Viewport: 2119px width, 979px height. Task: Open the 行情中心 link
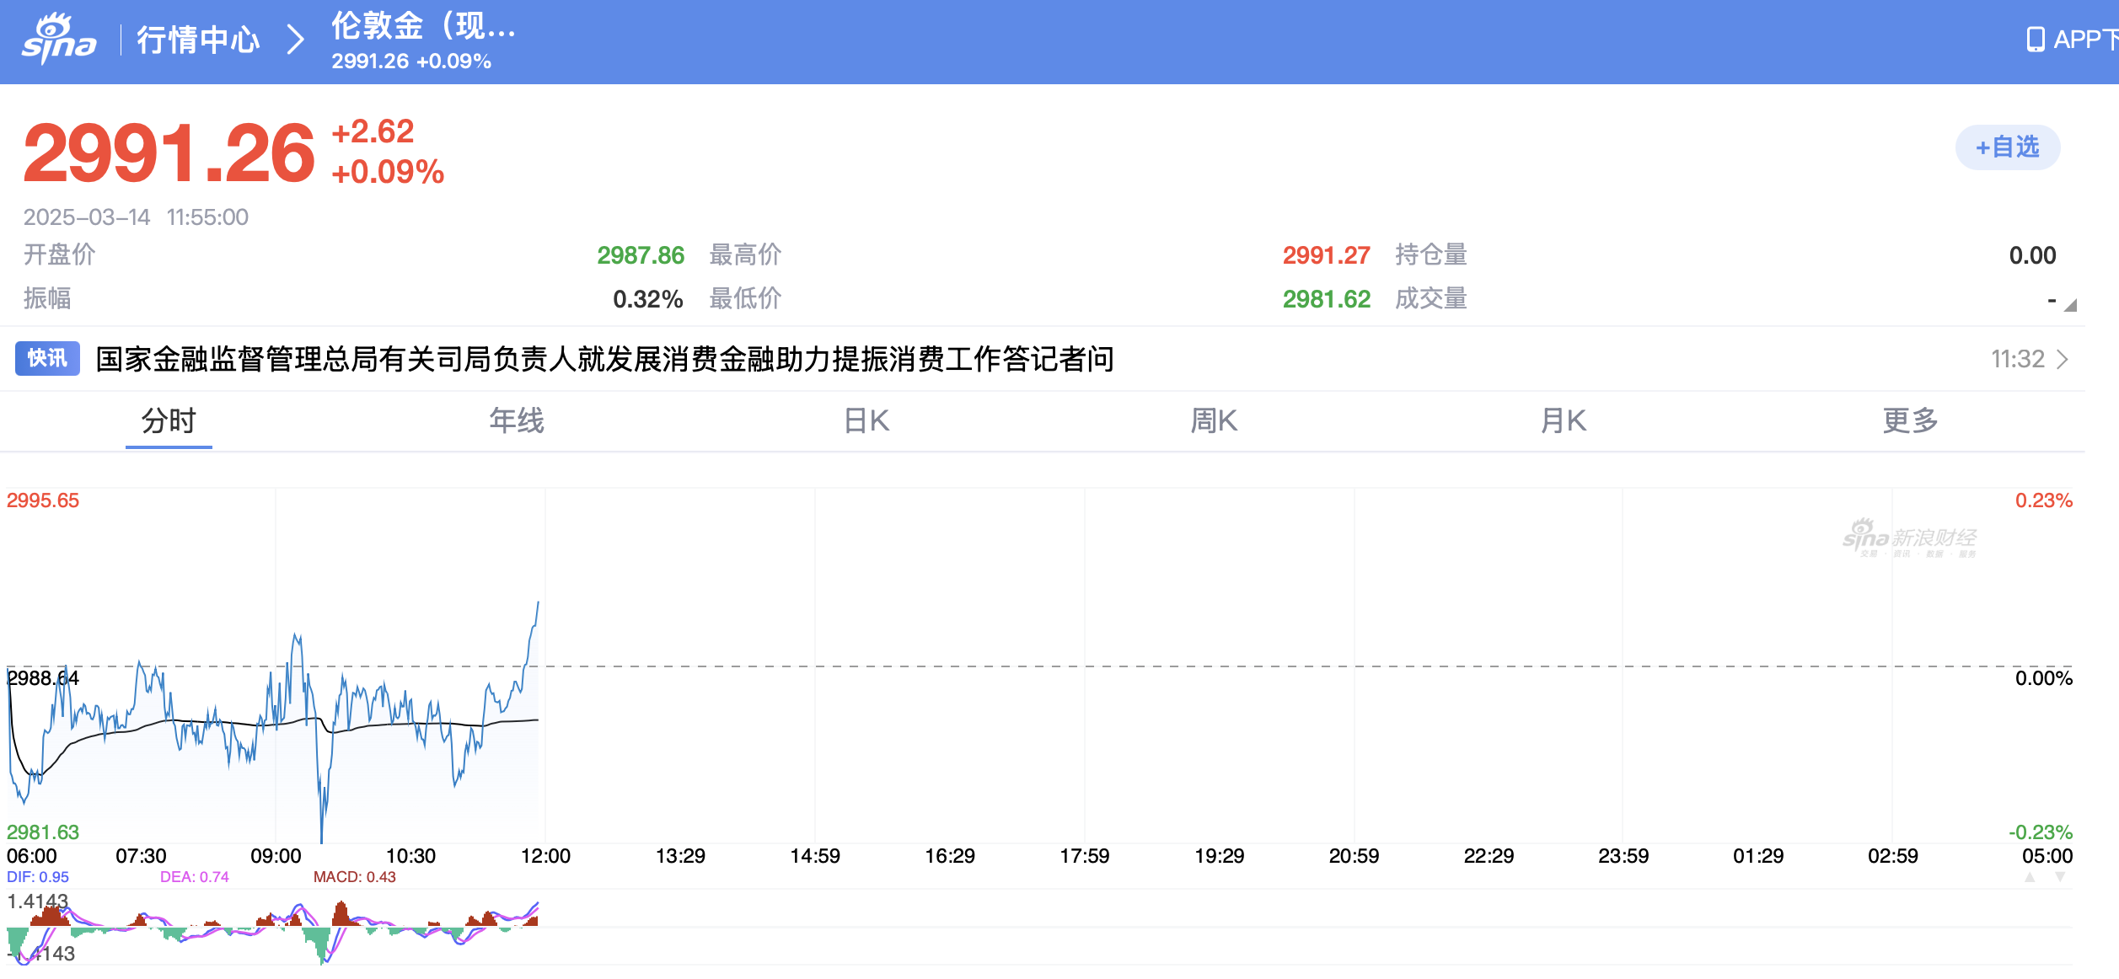coord(198,40)
